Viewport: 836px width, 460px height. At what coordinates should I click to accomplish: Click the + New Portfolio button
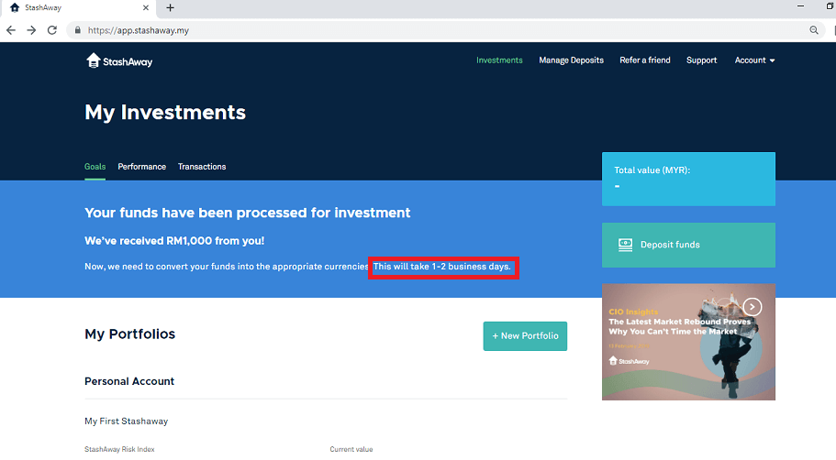click(x=525, y=336)
